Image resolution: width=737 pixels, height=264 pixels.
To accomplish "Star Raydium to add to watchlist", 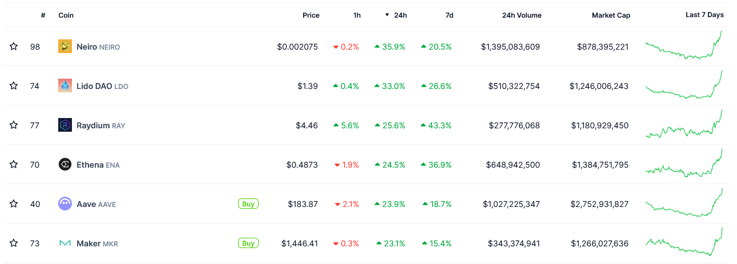I will pos(14,125).
